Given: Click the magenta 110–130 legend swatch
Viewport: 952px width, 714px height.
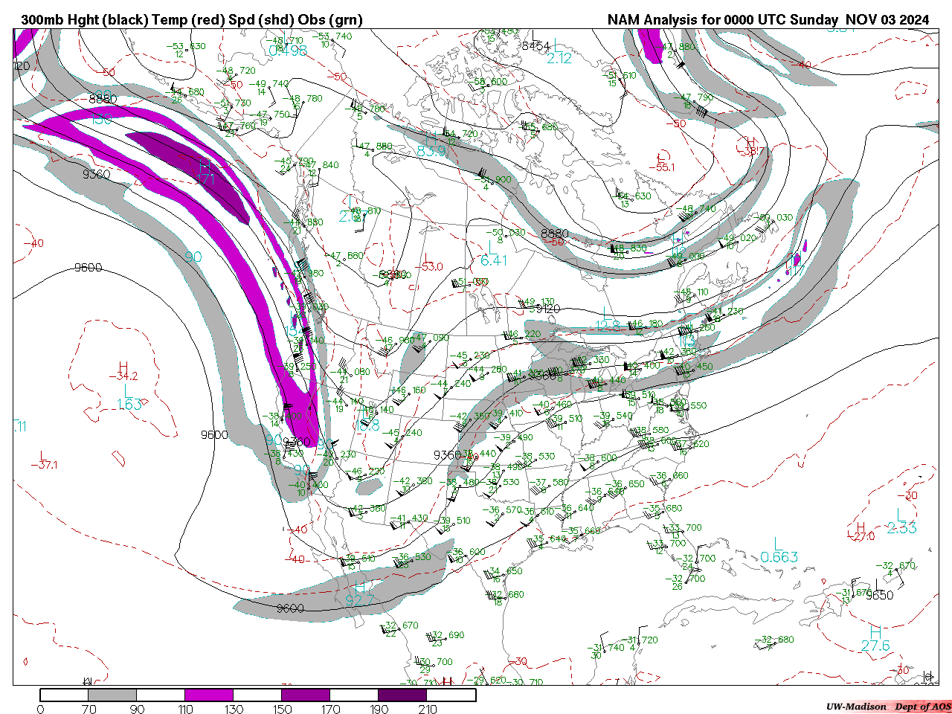Looking at the screenshot, I should click(209, 695).
